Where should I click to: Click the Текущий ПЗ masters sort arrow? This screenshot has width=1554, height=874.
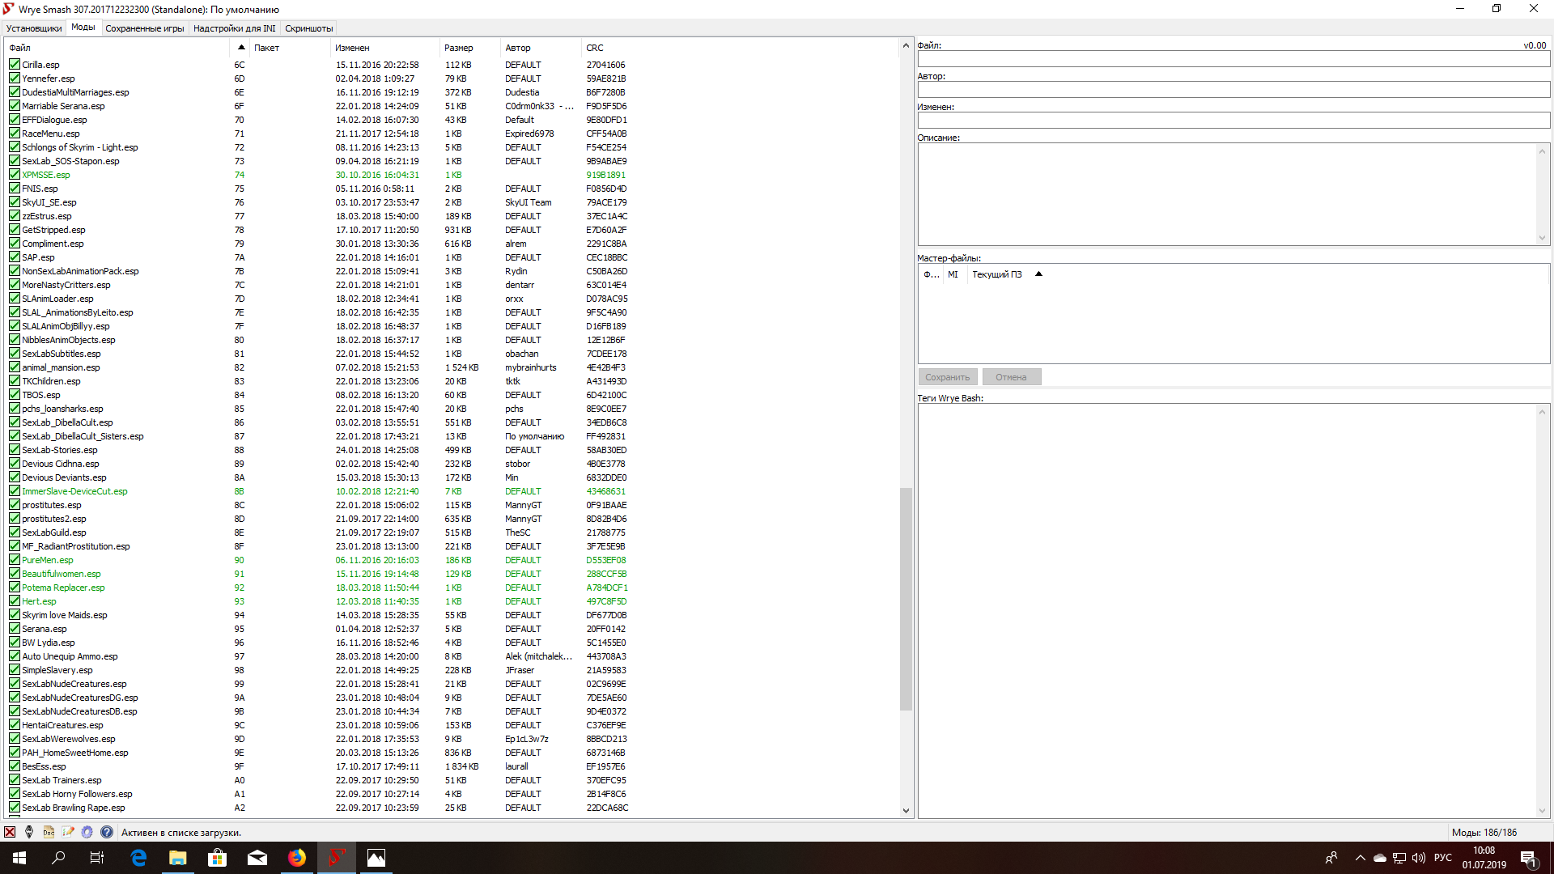(1038, 274)
